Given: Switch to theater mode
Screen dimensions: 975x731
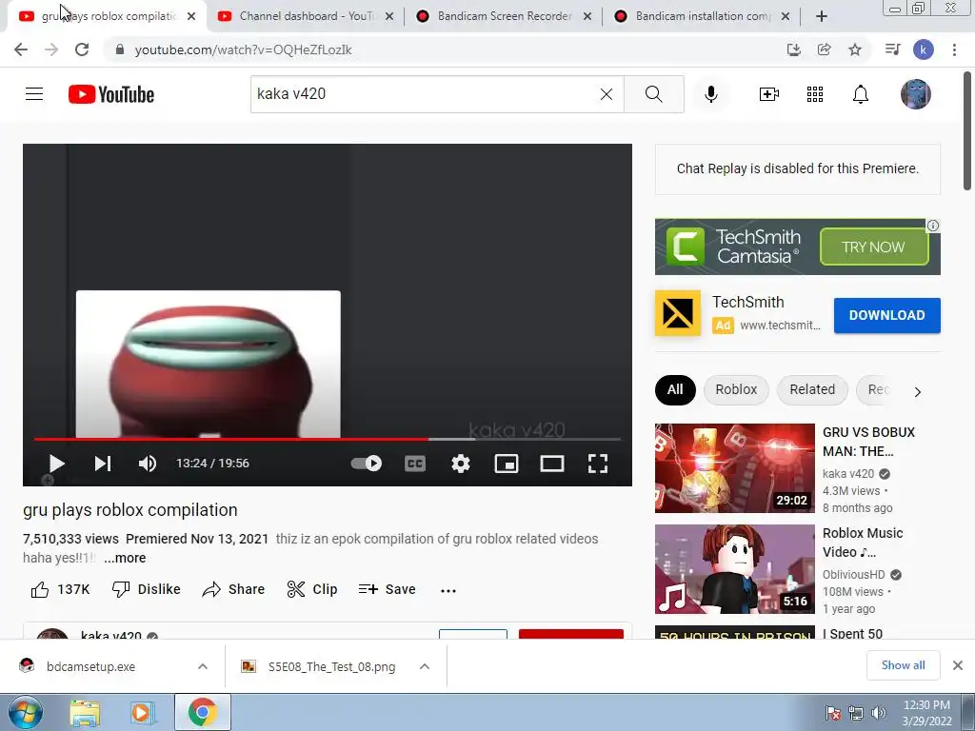Looking at the screenshot, I should [x=552, y=464].
